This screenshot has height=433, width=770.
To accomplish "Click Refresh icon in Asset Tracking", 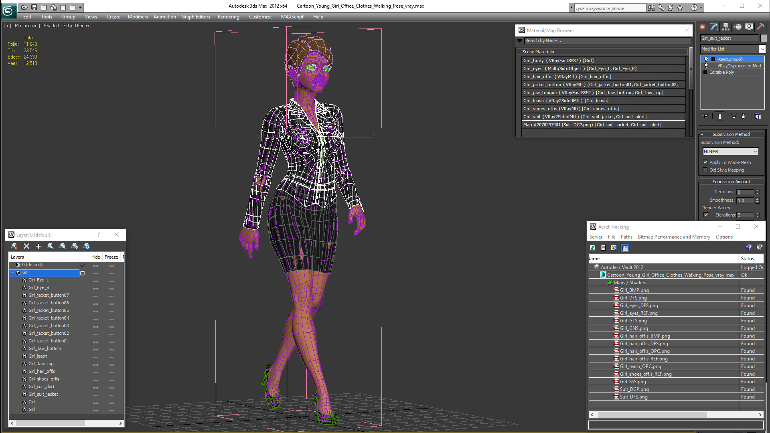I will click(x=592, y=248).
